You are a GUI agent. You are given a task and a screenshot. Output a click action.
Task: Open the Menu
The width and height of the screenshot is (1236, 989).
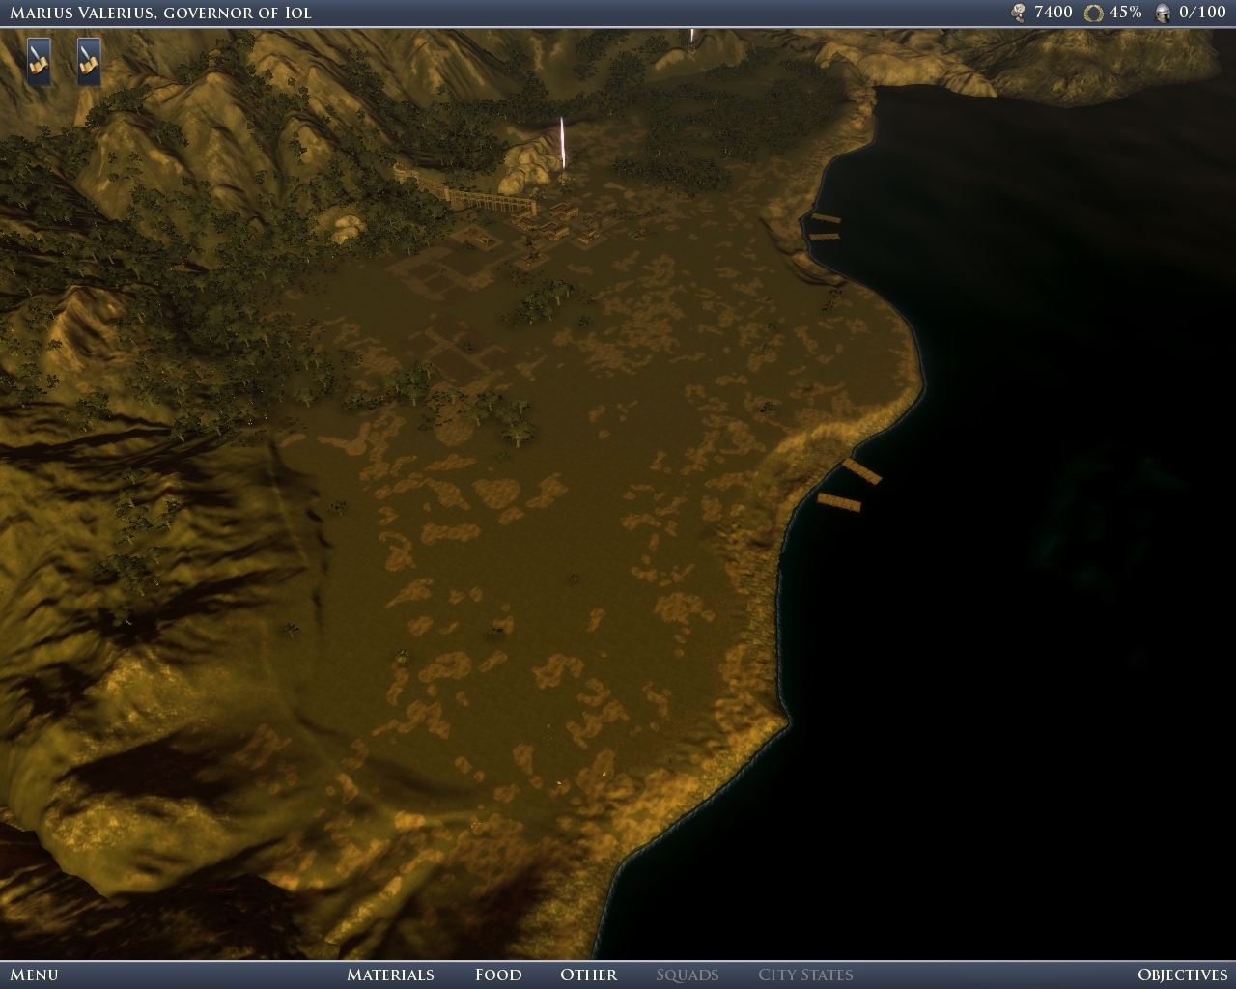(x=34, y=975)
